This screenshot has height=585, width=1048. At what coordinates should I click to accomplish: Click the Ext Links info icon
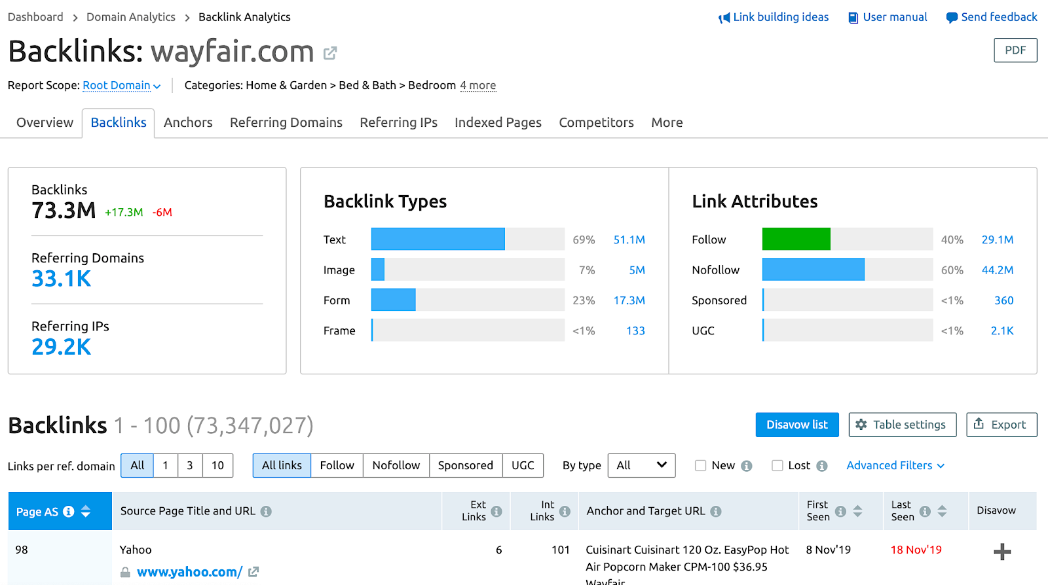(x=496, y=512)
